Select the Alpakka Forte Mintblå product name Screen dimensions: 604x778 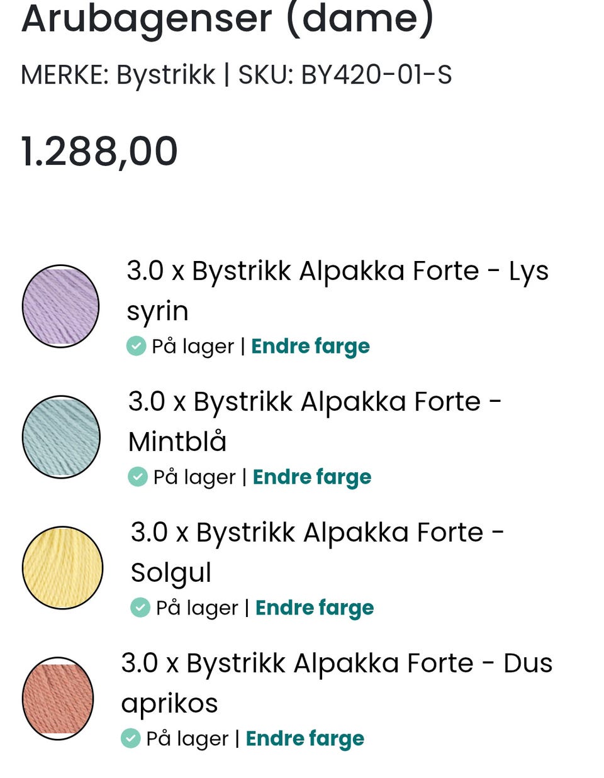[315, 421]
